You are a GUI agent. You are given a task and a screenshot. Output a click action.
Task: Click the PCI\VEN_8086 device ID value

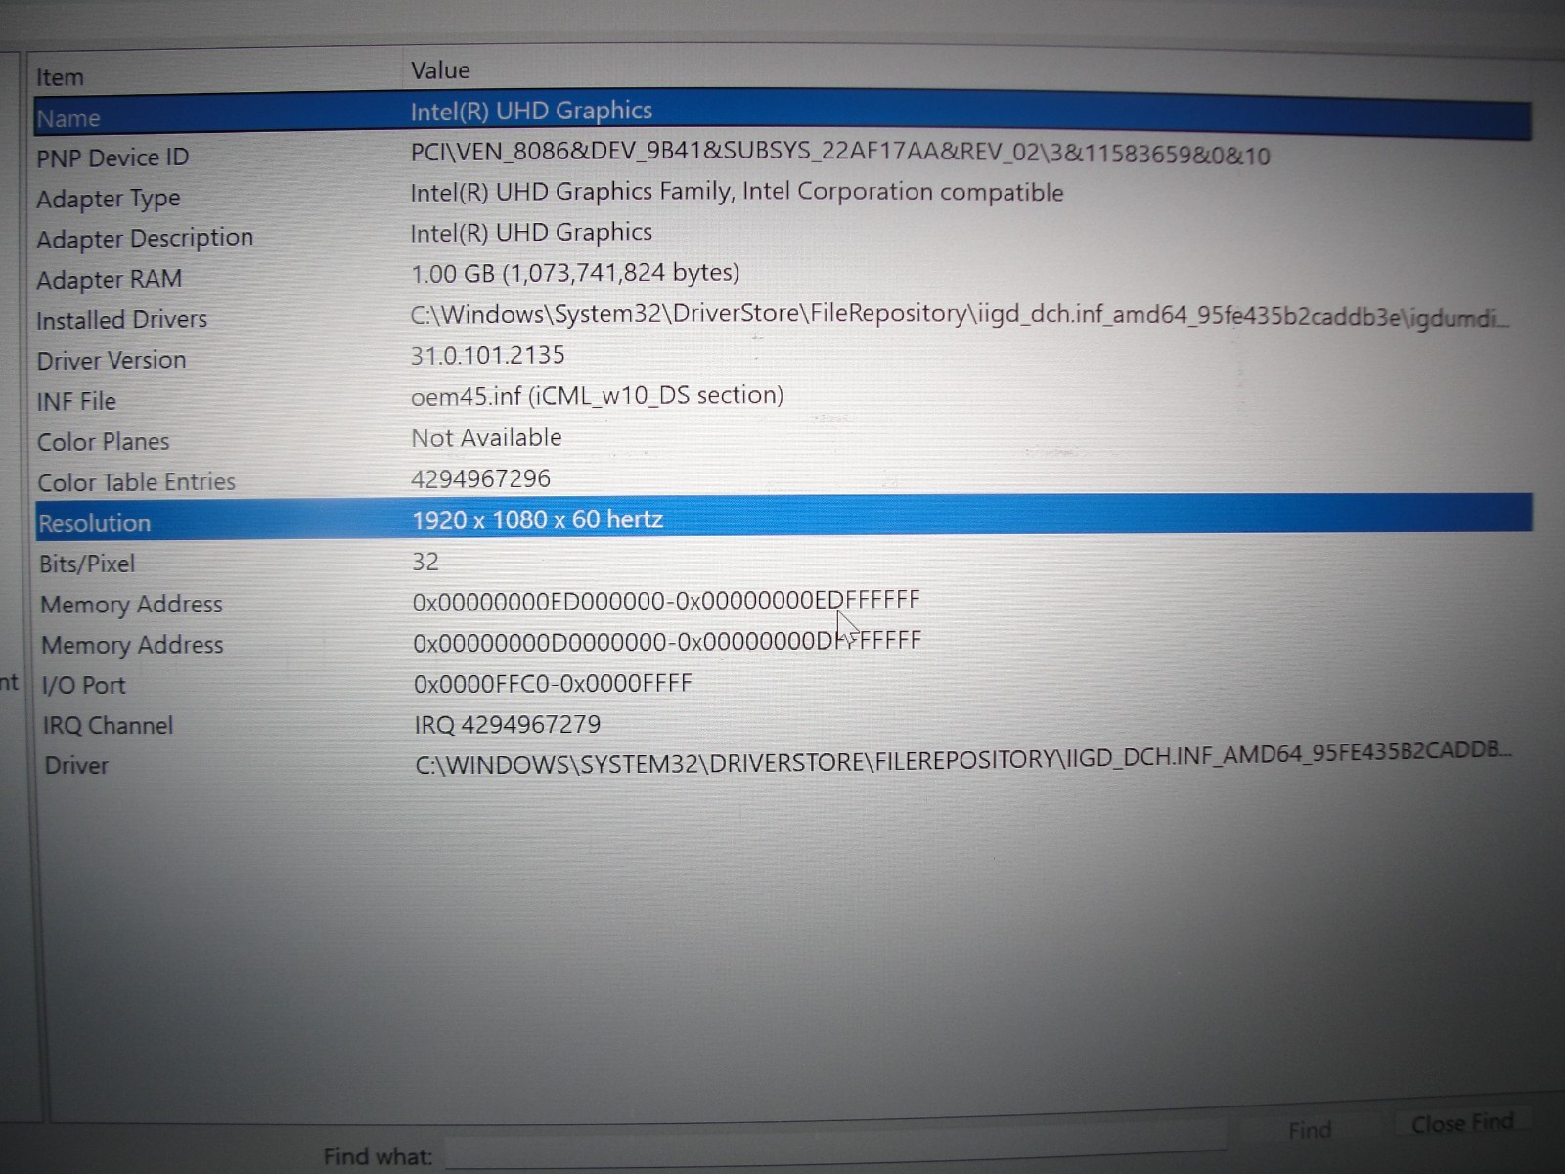click(x=840, y=154)
